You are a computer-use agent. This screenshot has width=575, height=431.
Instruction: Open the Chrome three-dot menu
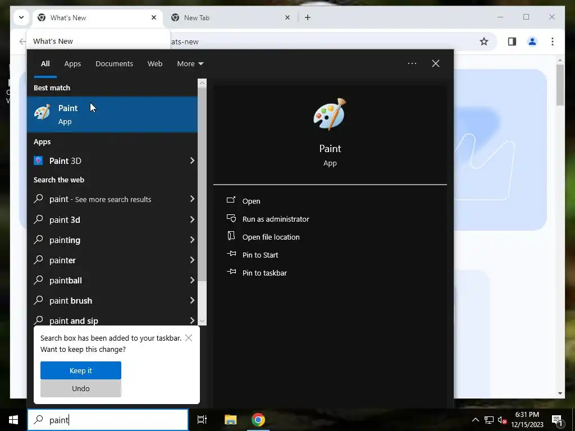(553, 42)
